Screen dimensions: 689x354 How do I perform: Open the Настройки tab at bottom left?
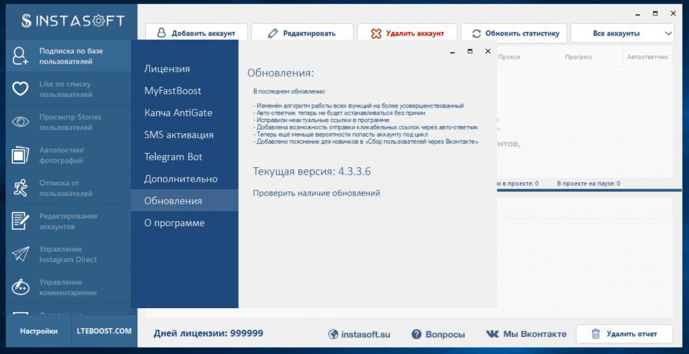click(x=39, y=331)
